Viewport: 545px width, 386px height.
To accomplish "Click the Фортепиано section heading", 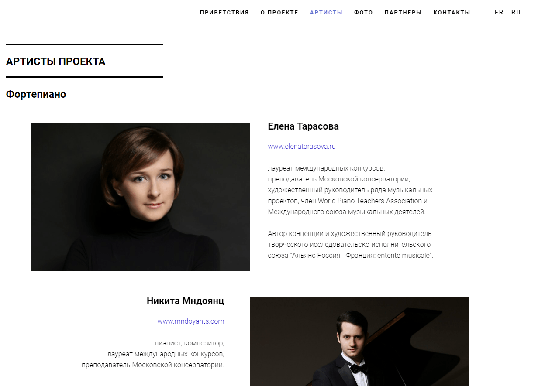I will (36, 94).
